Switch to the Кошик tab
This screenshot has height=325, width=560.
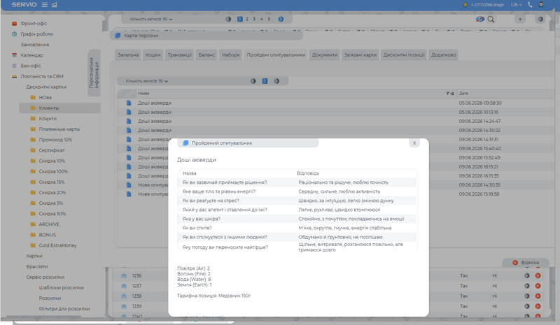click(153, 55)
